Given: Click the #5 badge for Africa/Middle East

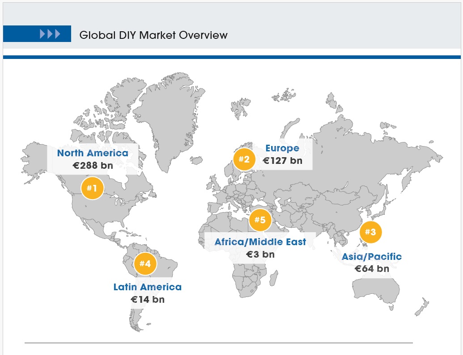Looking at the screenshot, I should click(260, 220).
